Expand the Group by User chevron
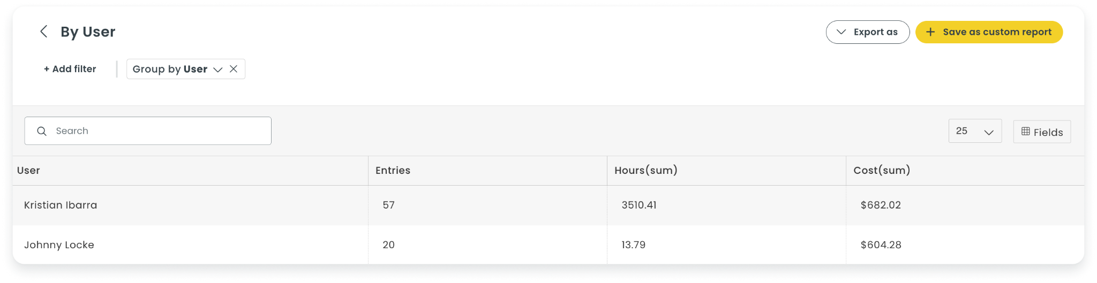Screen dimensions: 1097x283 click(217, 70)
